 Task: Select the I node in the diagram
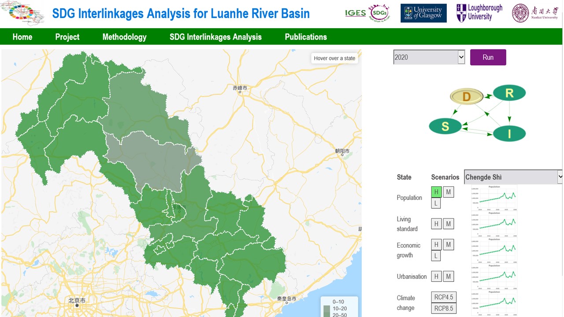(x=509, y=133)
